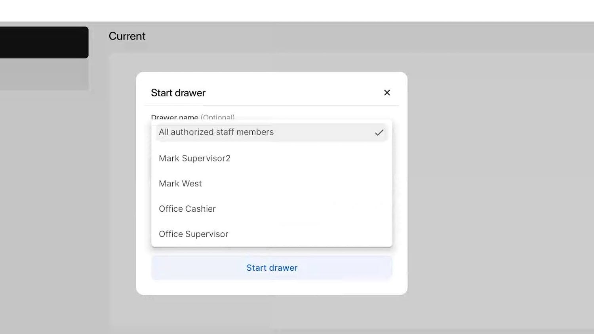Image resolution: width=594 pixels, height=334 pixels.
Task: Click the (Optional) hint text
Action: click(217, 117)
